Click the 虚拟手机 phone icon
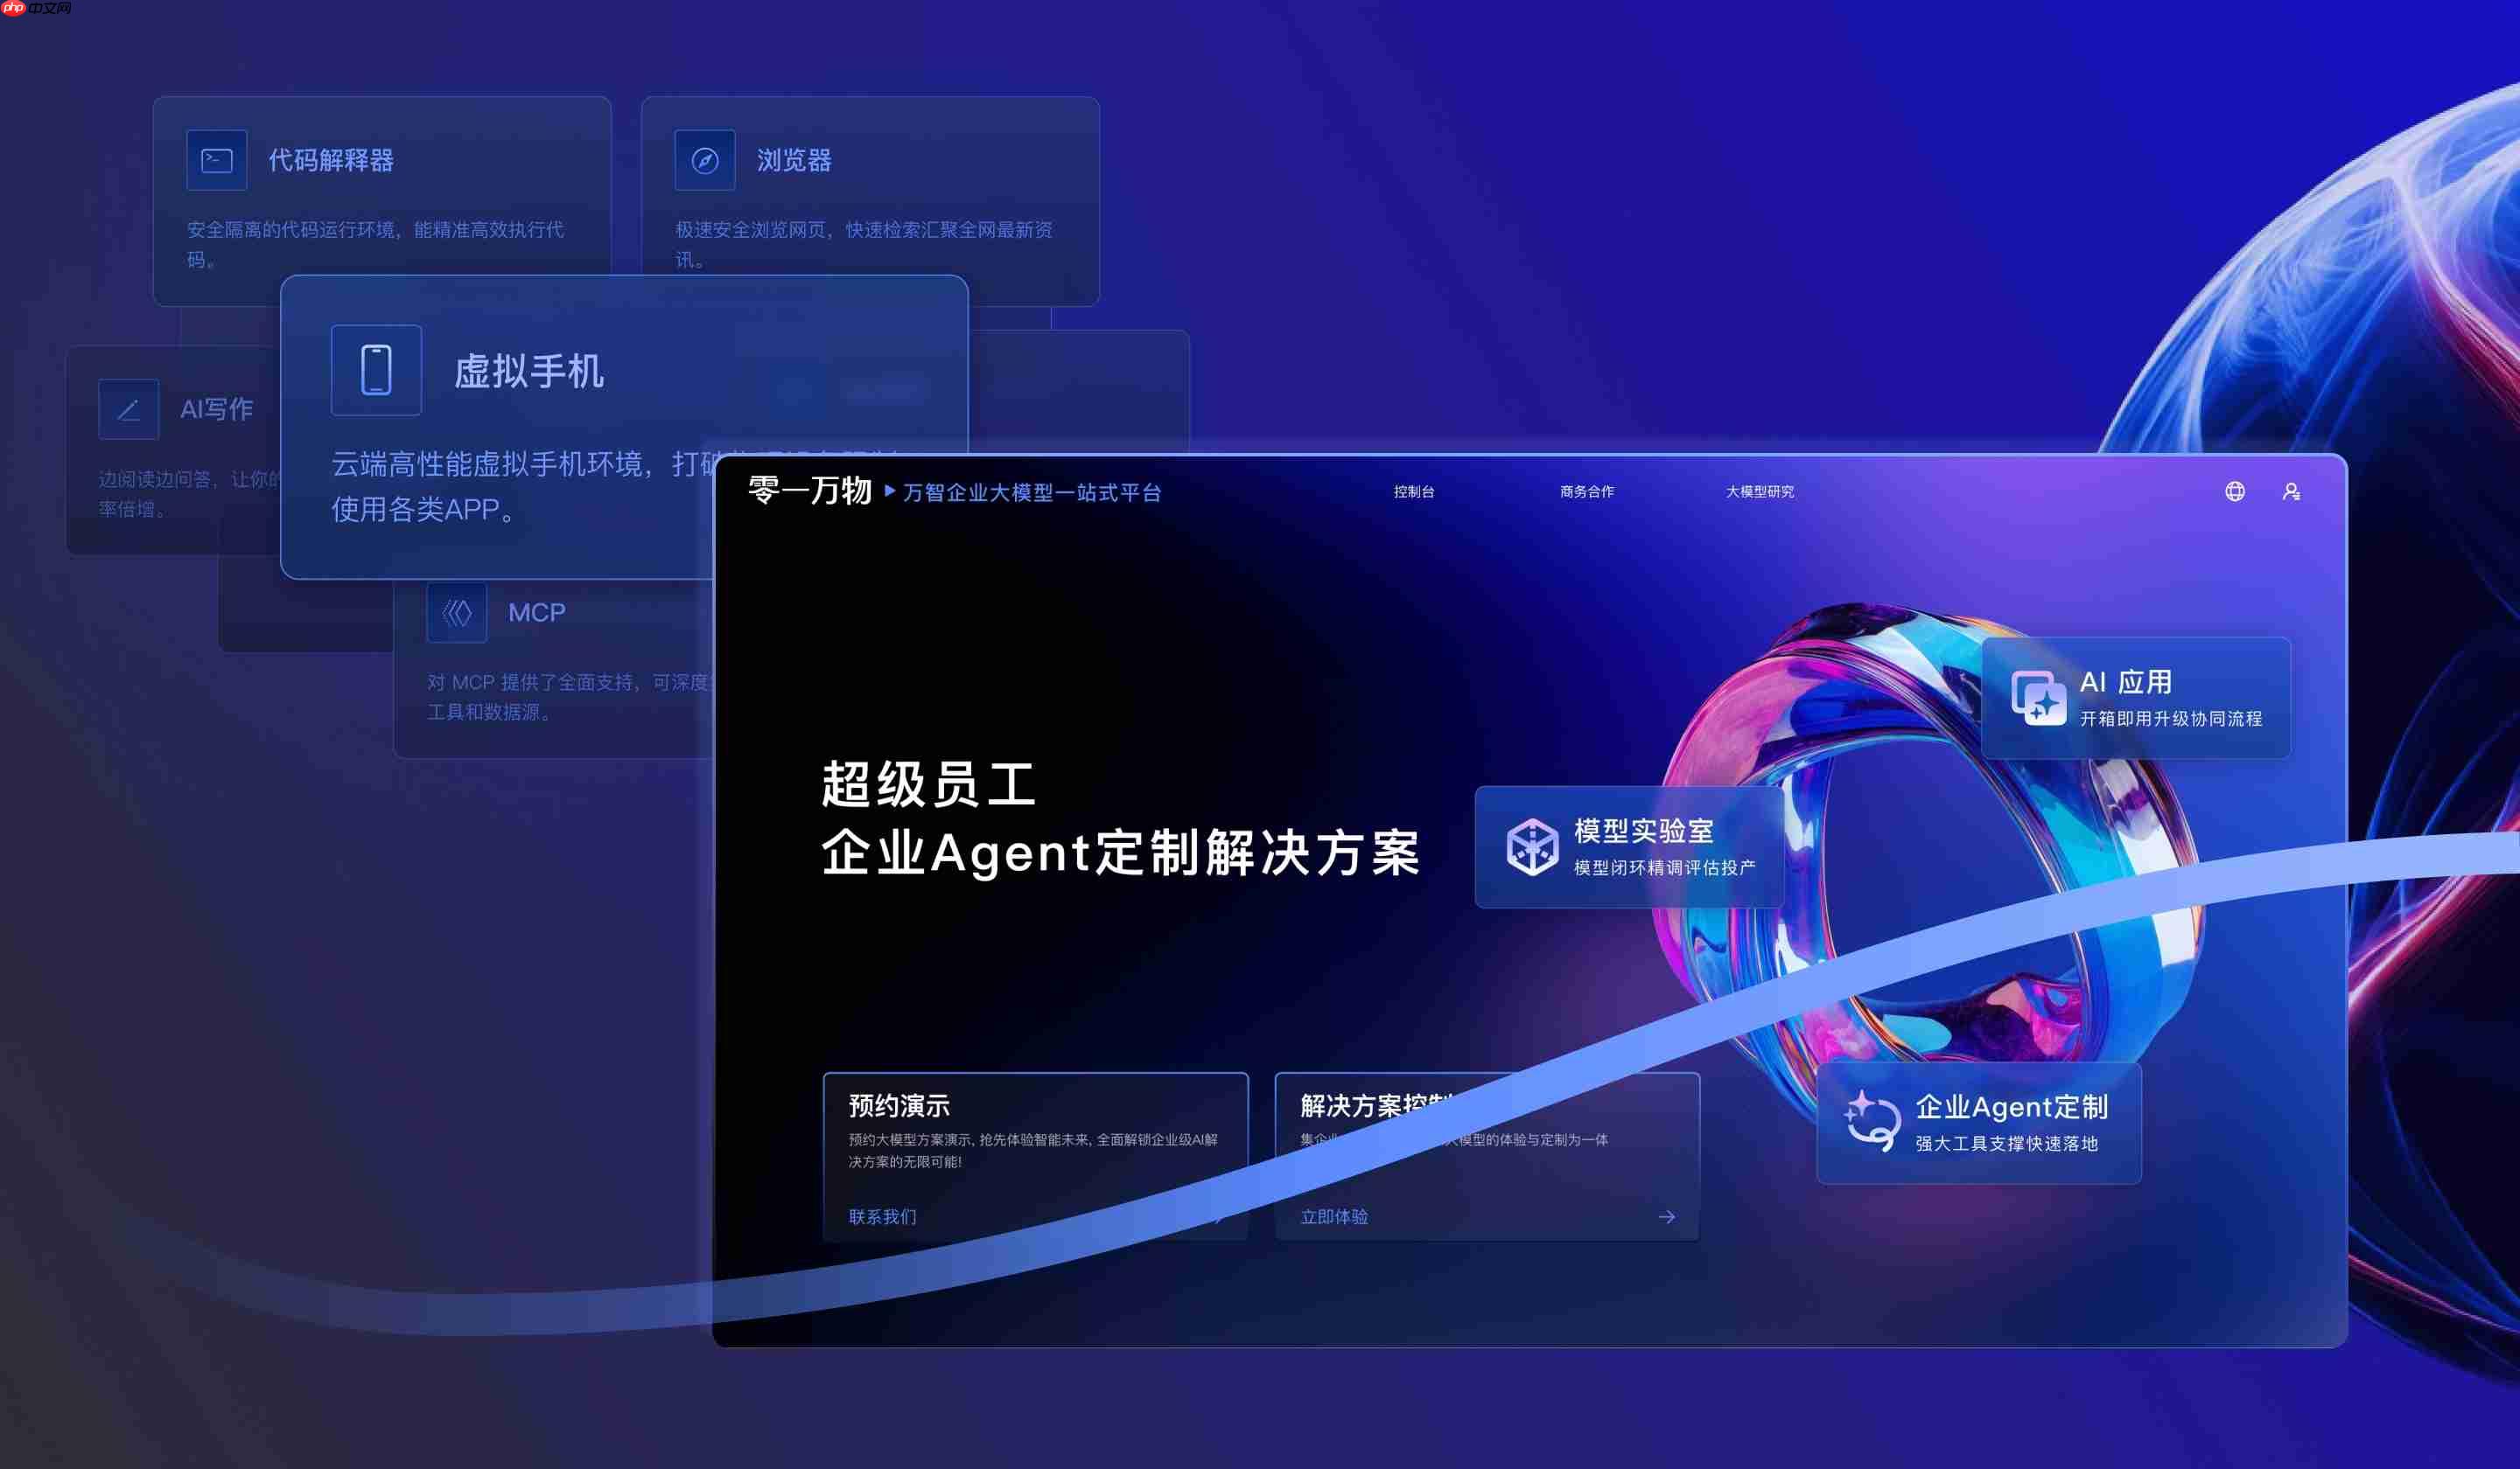The image size is (2520, 1469). click(376, 370)
